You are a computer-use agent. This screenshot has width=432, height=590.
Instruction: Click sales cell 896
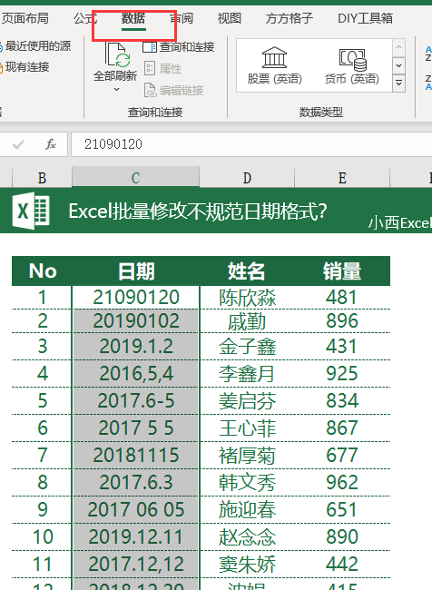pyautogui.click(x=342, y=321)
